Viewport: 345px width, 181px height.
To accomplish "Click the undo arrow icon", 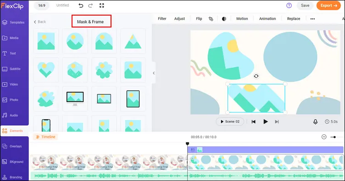I will tap(81, 5).
